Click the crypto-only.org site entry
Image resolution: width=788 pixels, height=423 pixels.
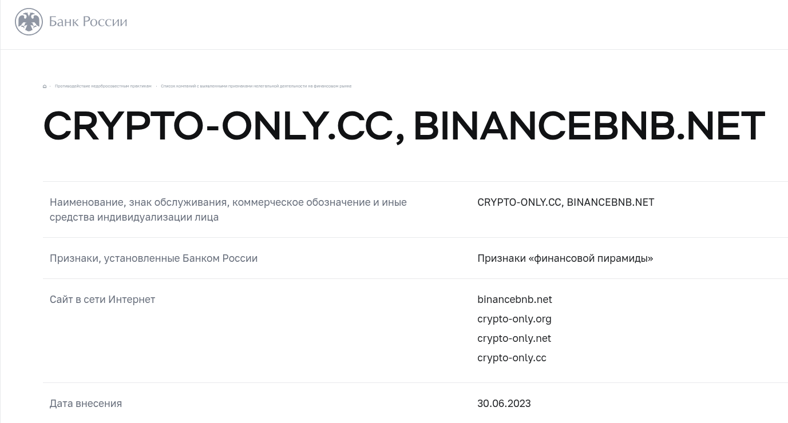click(514, 319)
